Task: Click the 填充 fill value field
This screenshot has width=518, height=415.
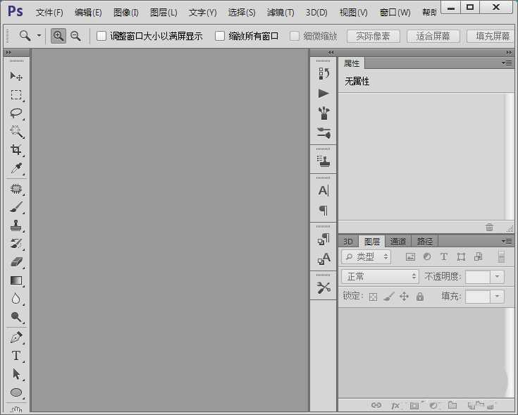Action: click(x=477, y=297)
